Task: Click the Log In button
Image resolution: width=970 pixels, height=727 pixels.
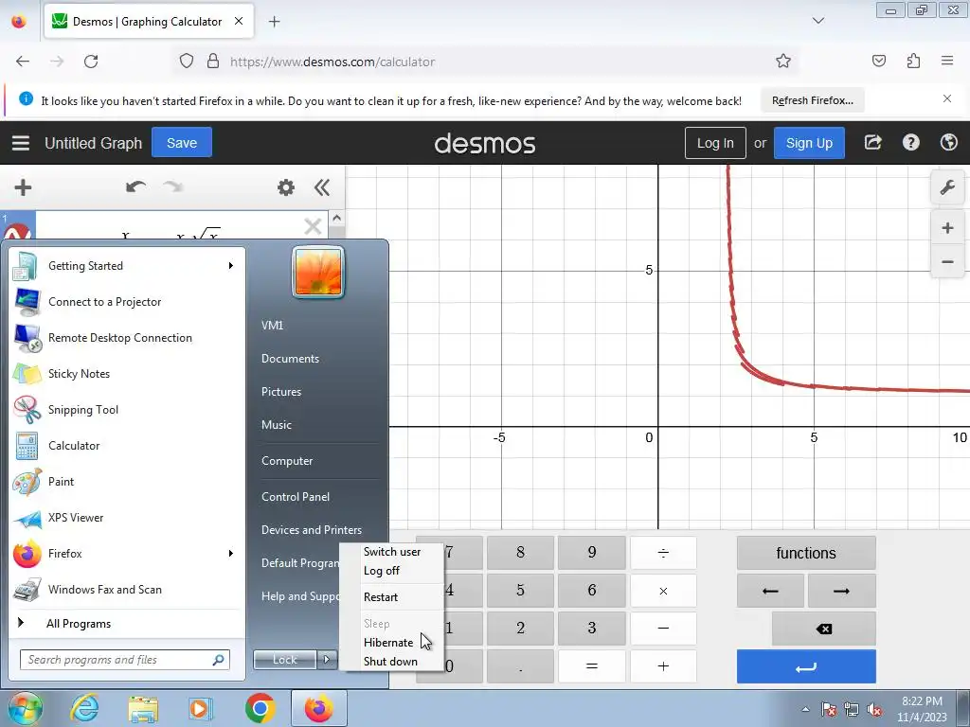Action: pos(715,143)
